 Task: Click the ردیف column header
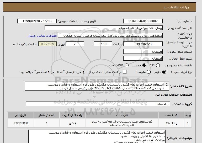click(188, 115)
